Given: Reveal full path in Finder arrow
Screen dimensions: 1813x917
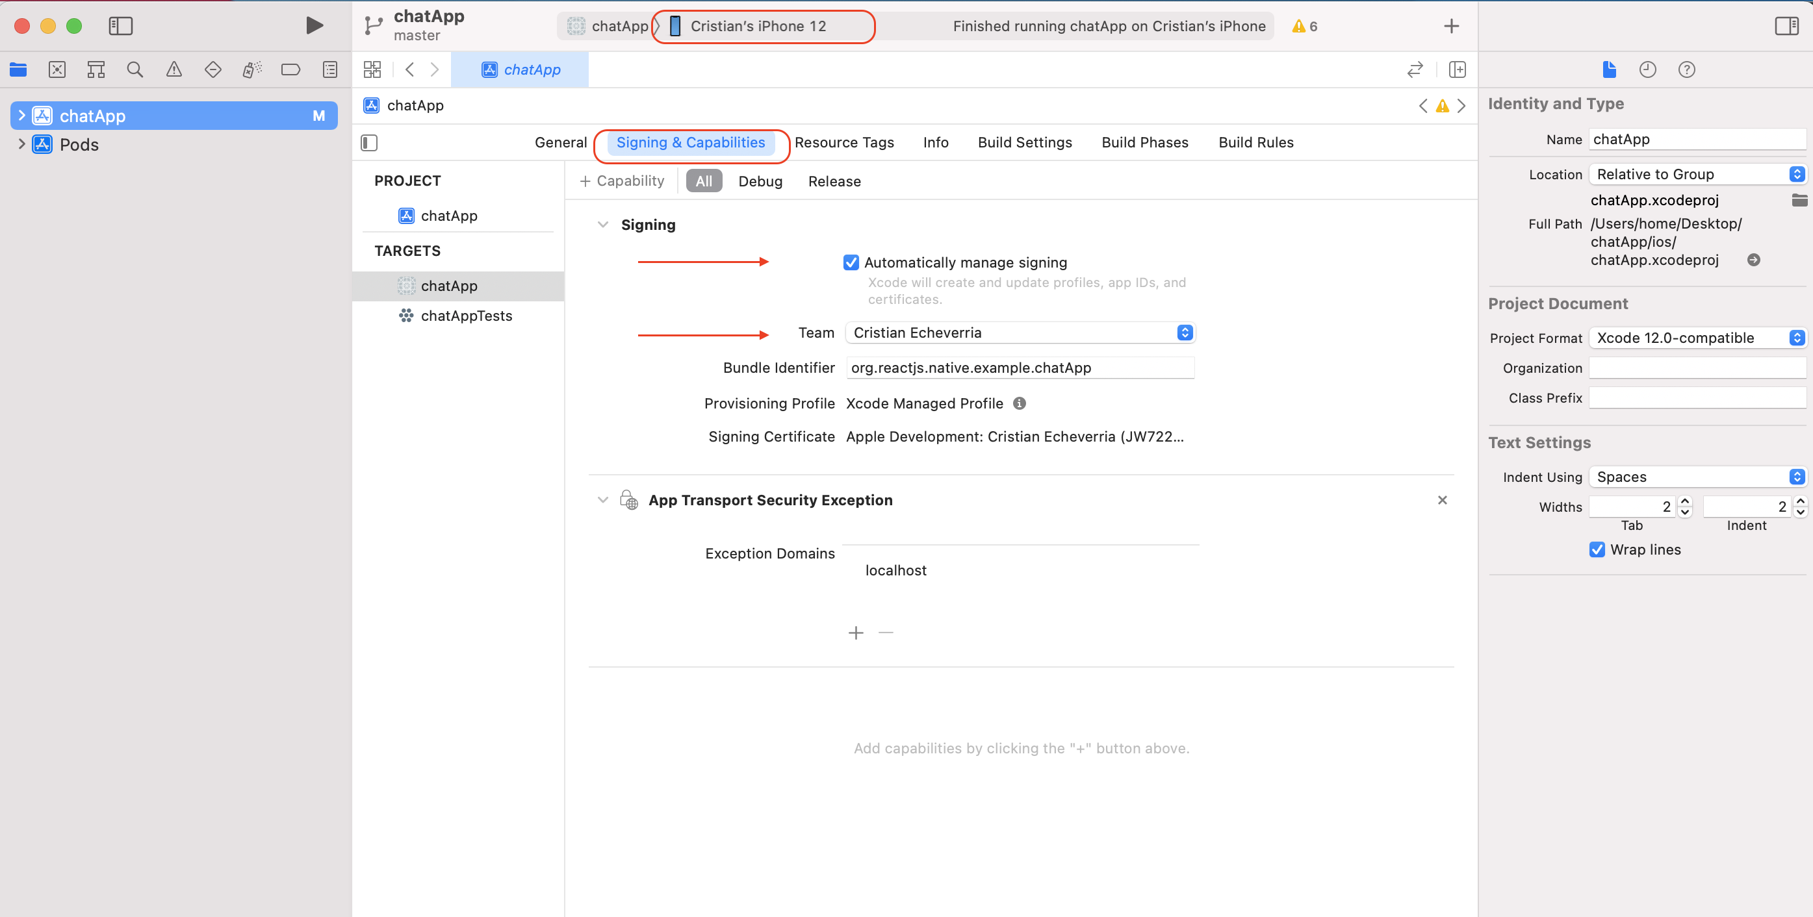Looking at the screenshot, I should click(1753, 260).
